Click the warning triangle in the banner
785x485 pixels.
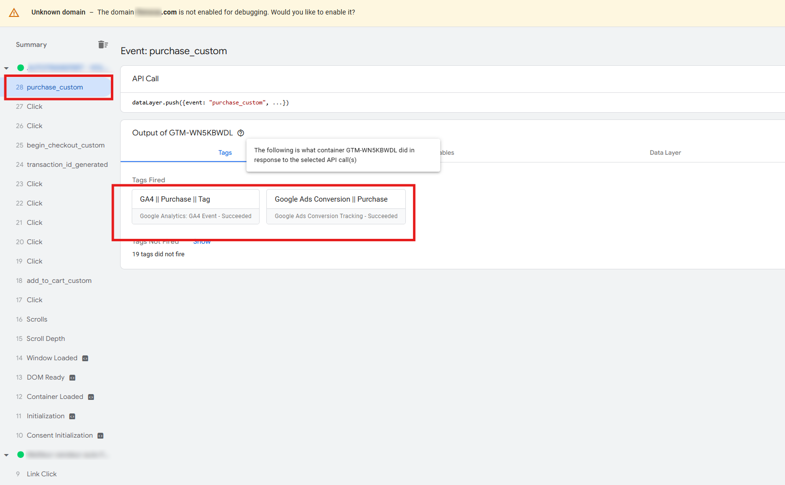[14, 13]
